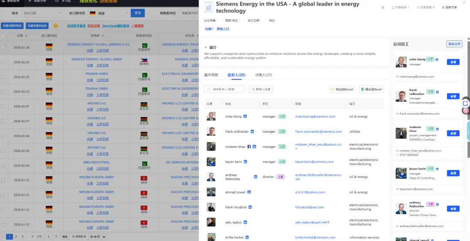The image size is (470, 241).
Task: Click the pink floating icon below the assistant
Action: 466,110
